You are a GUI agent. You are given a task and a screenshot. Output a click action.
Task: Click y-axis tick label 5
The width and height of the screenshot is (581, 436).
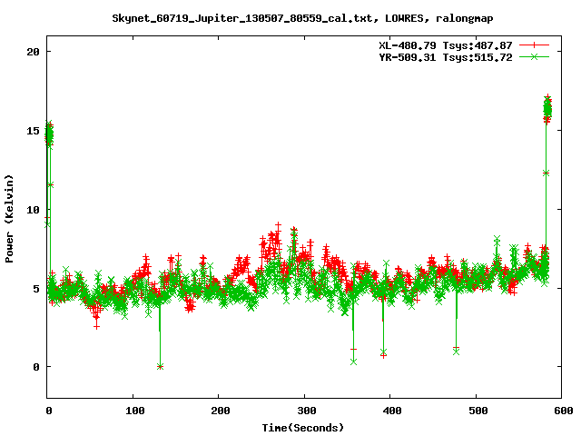point(36,289)
